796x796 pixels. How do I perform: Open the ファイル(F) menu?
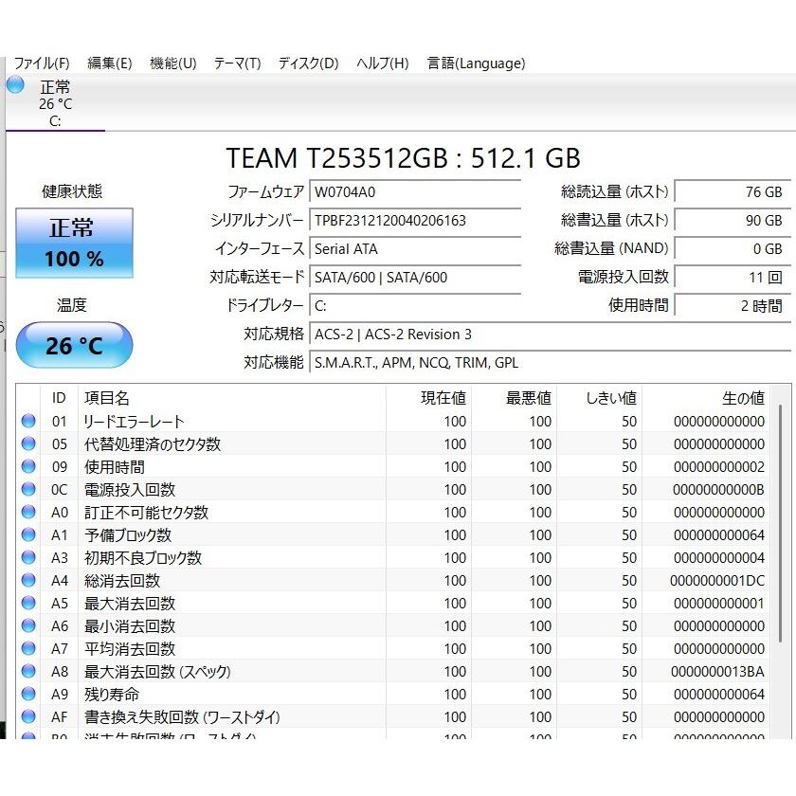[x=43, y=63]
